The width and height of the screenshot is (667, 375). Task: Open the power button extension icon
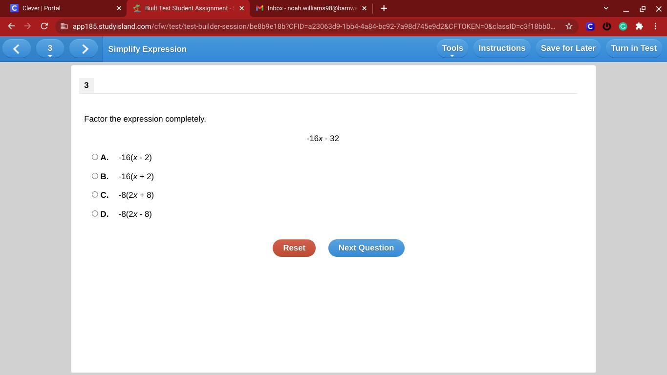(606, 26)
